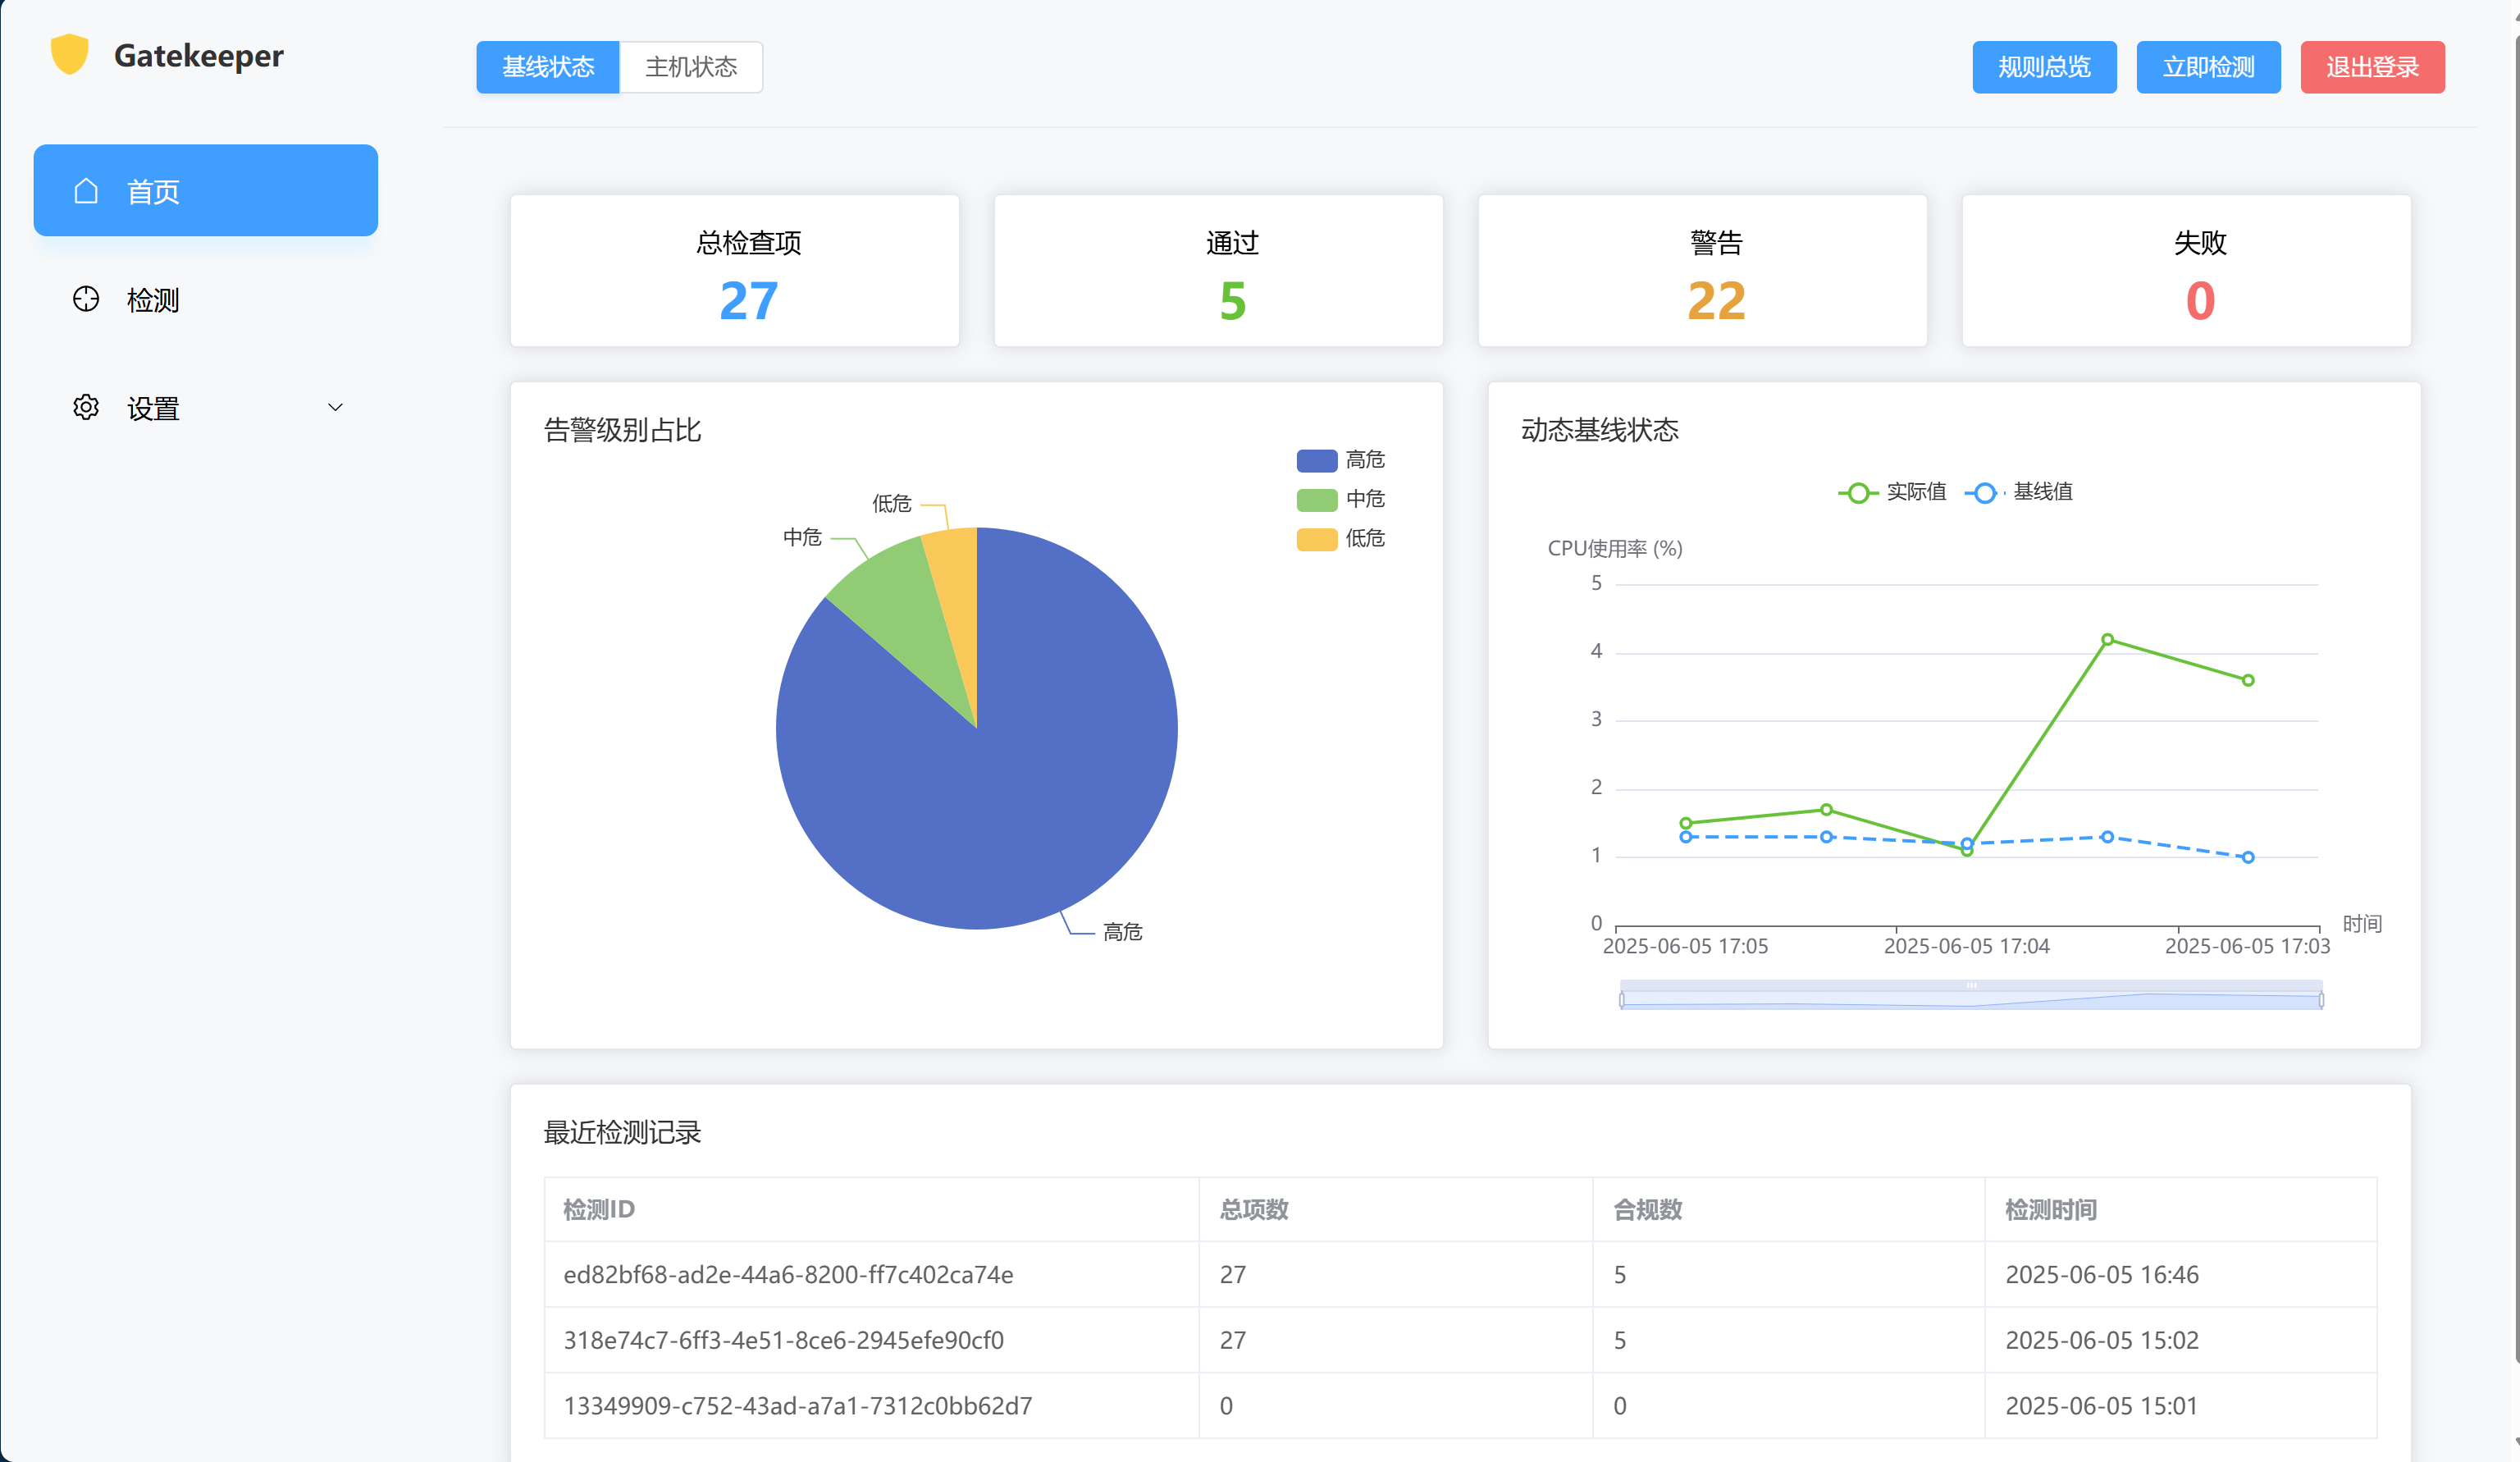Click the 设置 gear icon

click(x=86, y=407)
